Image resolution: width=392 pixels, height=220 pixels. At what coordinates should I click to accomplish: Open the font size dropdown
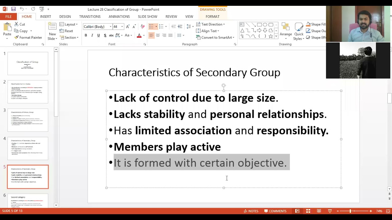coord(122,27)
